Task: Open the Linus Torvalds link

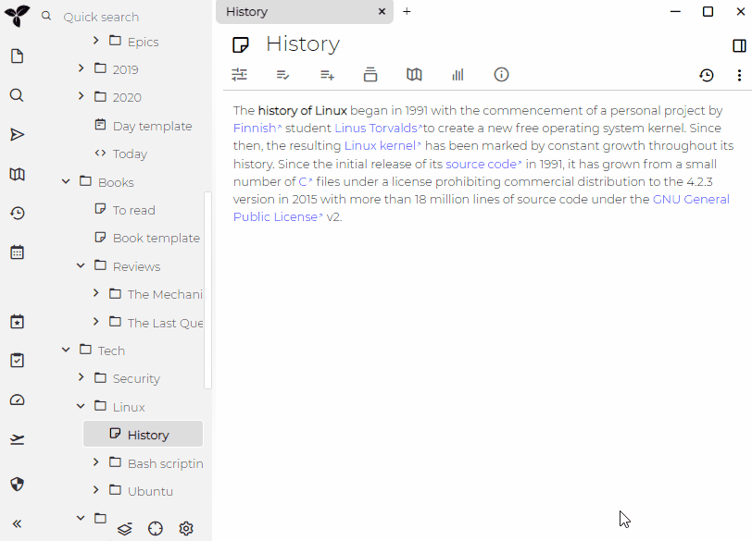Action: tap(374, 128)
